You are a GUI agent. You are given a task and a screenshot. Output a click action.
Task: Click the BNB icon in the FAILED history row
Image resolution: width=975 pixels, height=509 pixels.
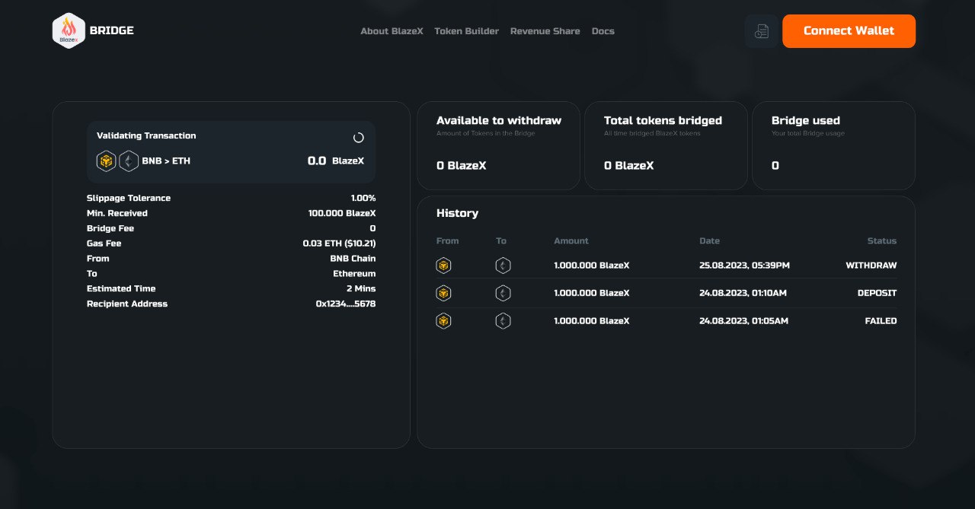(x=443, y=321)
